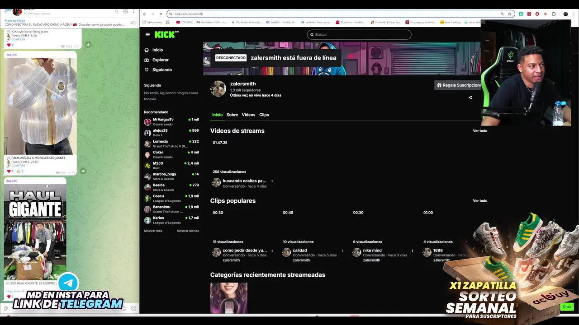Click the browser back arrow
This screenshot has width=579, height=325.
point(145,14)
